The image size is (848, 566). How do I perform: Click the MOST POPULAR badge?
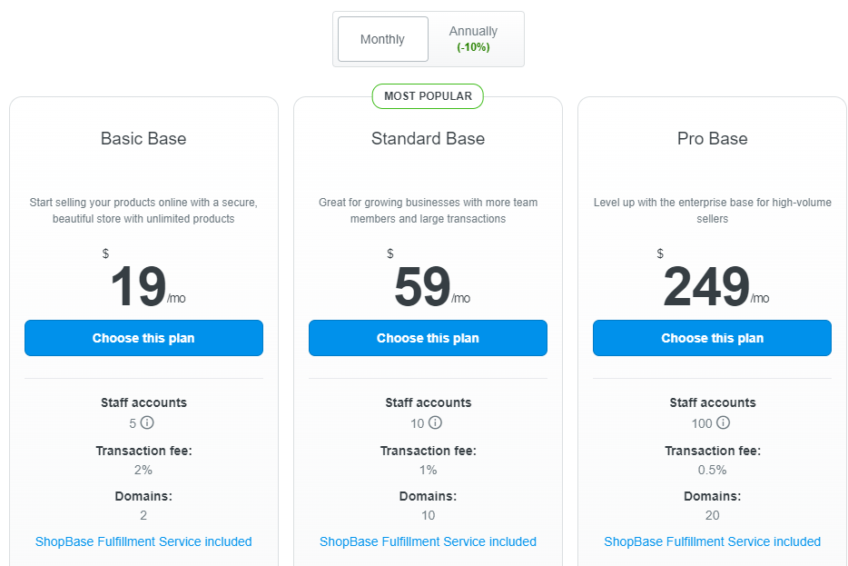click(428, 96)
